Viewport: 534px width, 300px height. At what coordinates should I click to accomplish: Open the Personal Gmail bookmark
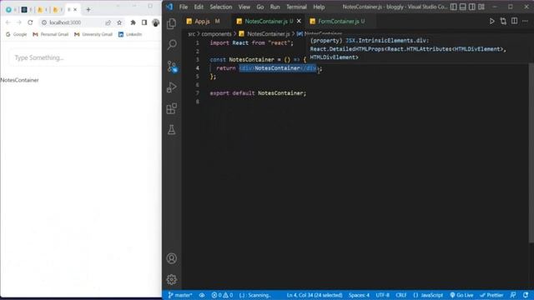pyautogui.click(x=50, y=34)
